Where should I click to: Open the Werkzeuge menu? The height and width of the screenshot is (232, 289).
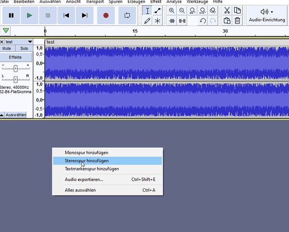tap(197, 2)
